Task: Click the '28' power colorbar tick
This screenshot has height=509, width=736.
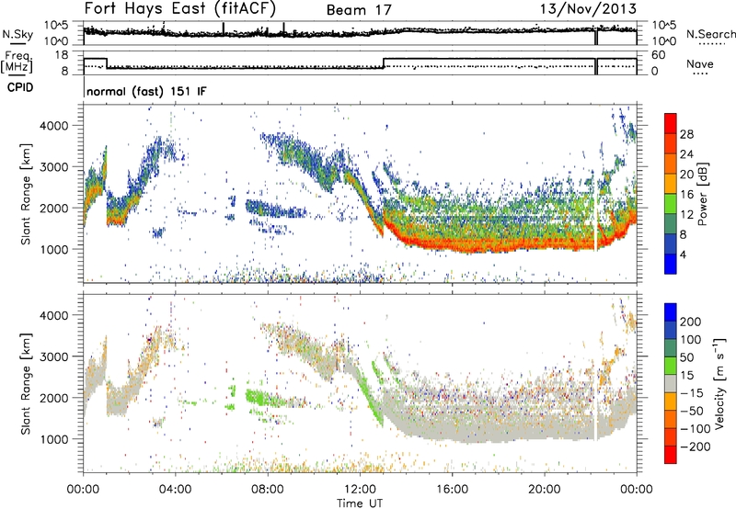Action: (686, 134)
